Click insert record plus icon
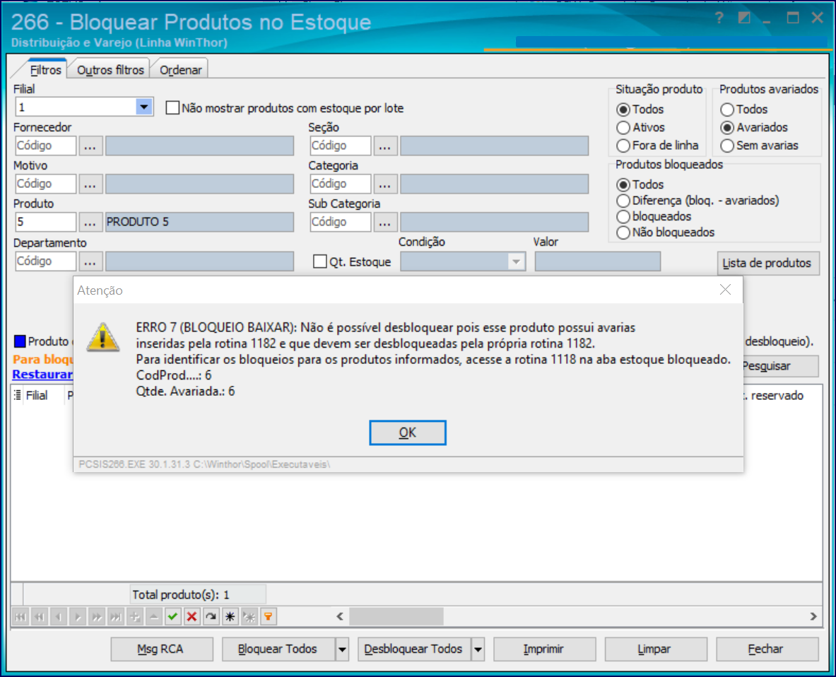Screen dimensions: 836x677 (135, 617)
